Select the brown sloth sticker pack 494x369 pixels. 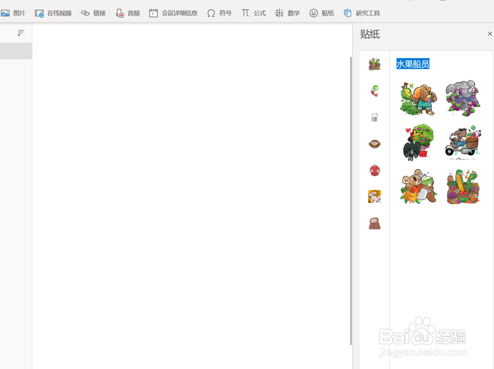(x=374, y=223)
